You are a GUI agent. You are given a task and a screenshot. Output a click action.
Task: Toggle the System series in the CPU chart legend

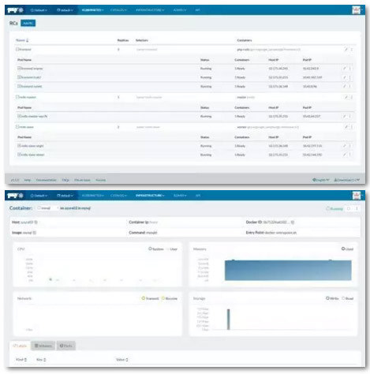click(156, 249)
